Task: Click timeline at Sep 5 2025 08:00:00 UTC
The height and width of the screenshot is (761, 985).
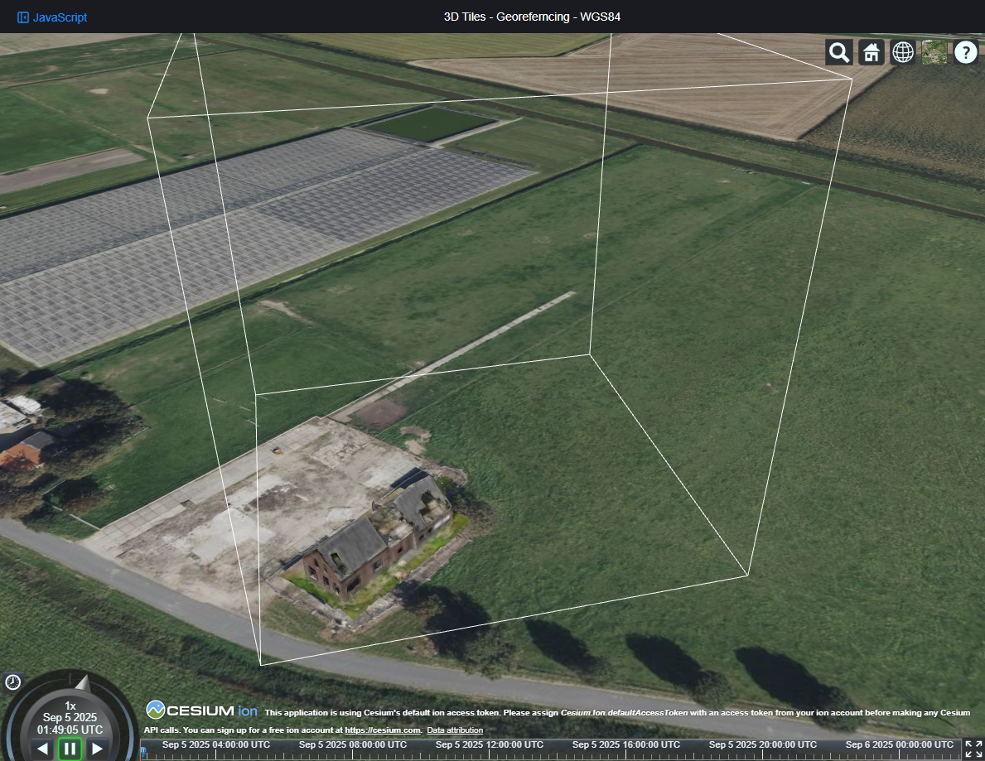Action: coord(352,744)
